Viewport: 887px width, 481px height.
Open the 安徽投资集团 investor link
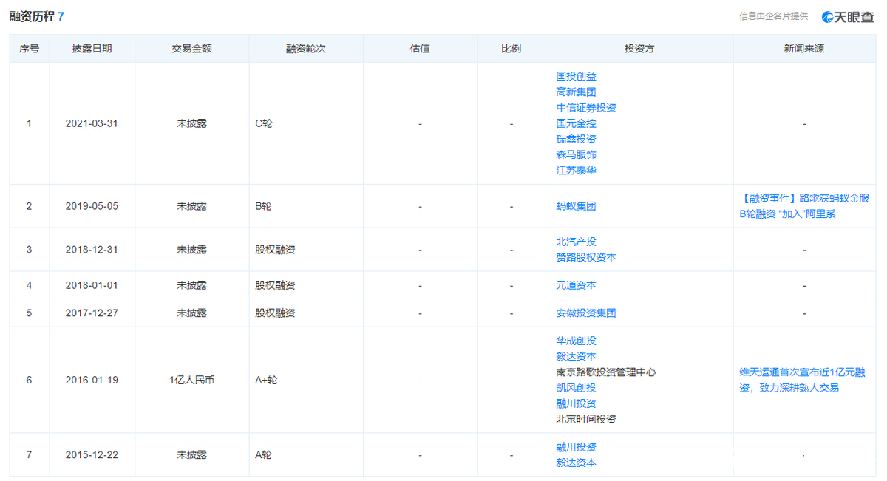pos(586,313)
